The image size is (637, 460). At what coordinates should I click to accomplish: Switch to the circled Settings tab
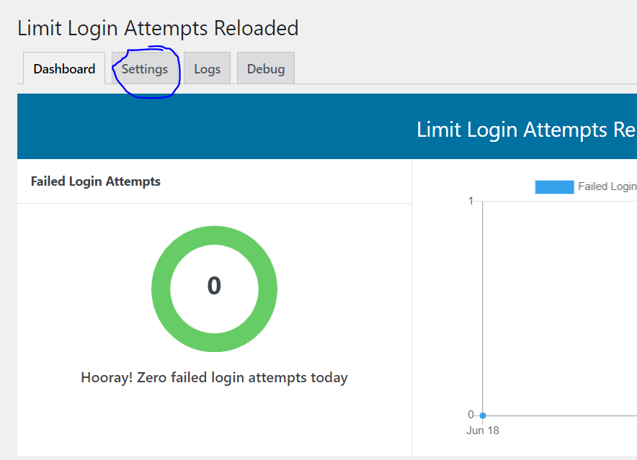click(145, 68)
